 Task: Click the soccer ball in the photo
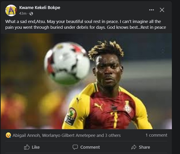coord(67,64)
